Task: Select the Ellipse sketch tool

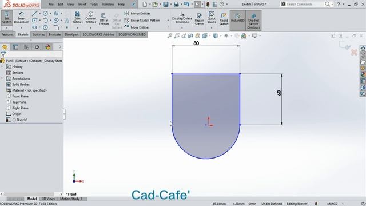Action: click(x=56, y=21)
